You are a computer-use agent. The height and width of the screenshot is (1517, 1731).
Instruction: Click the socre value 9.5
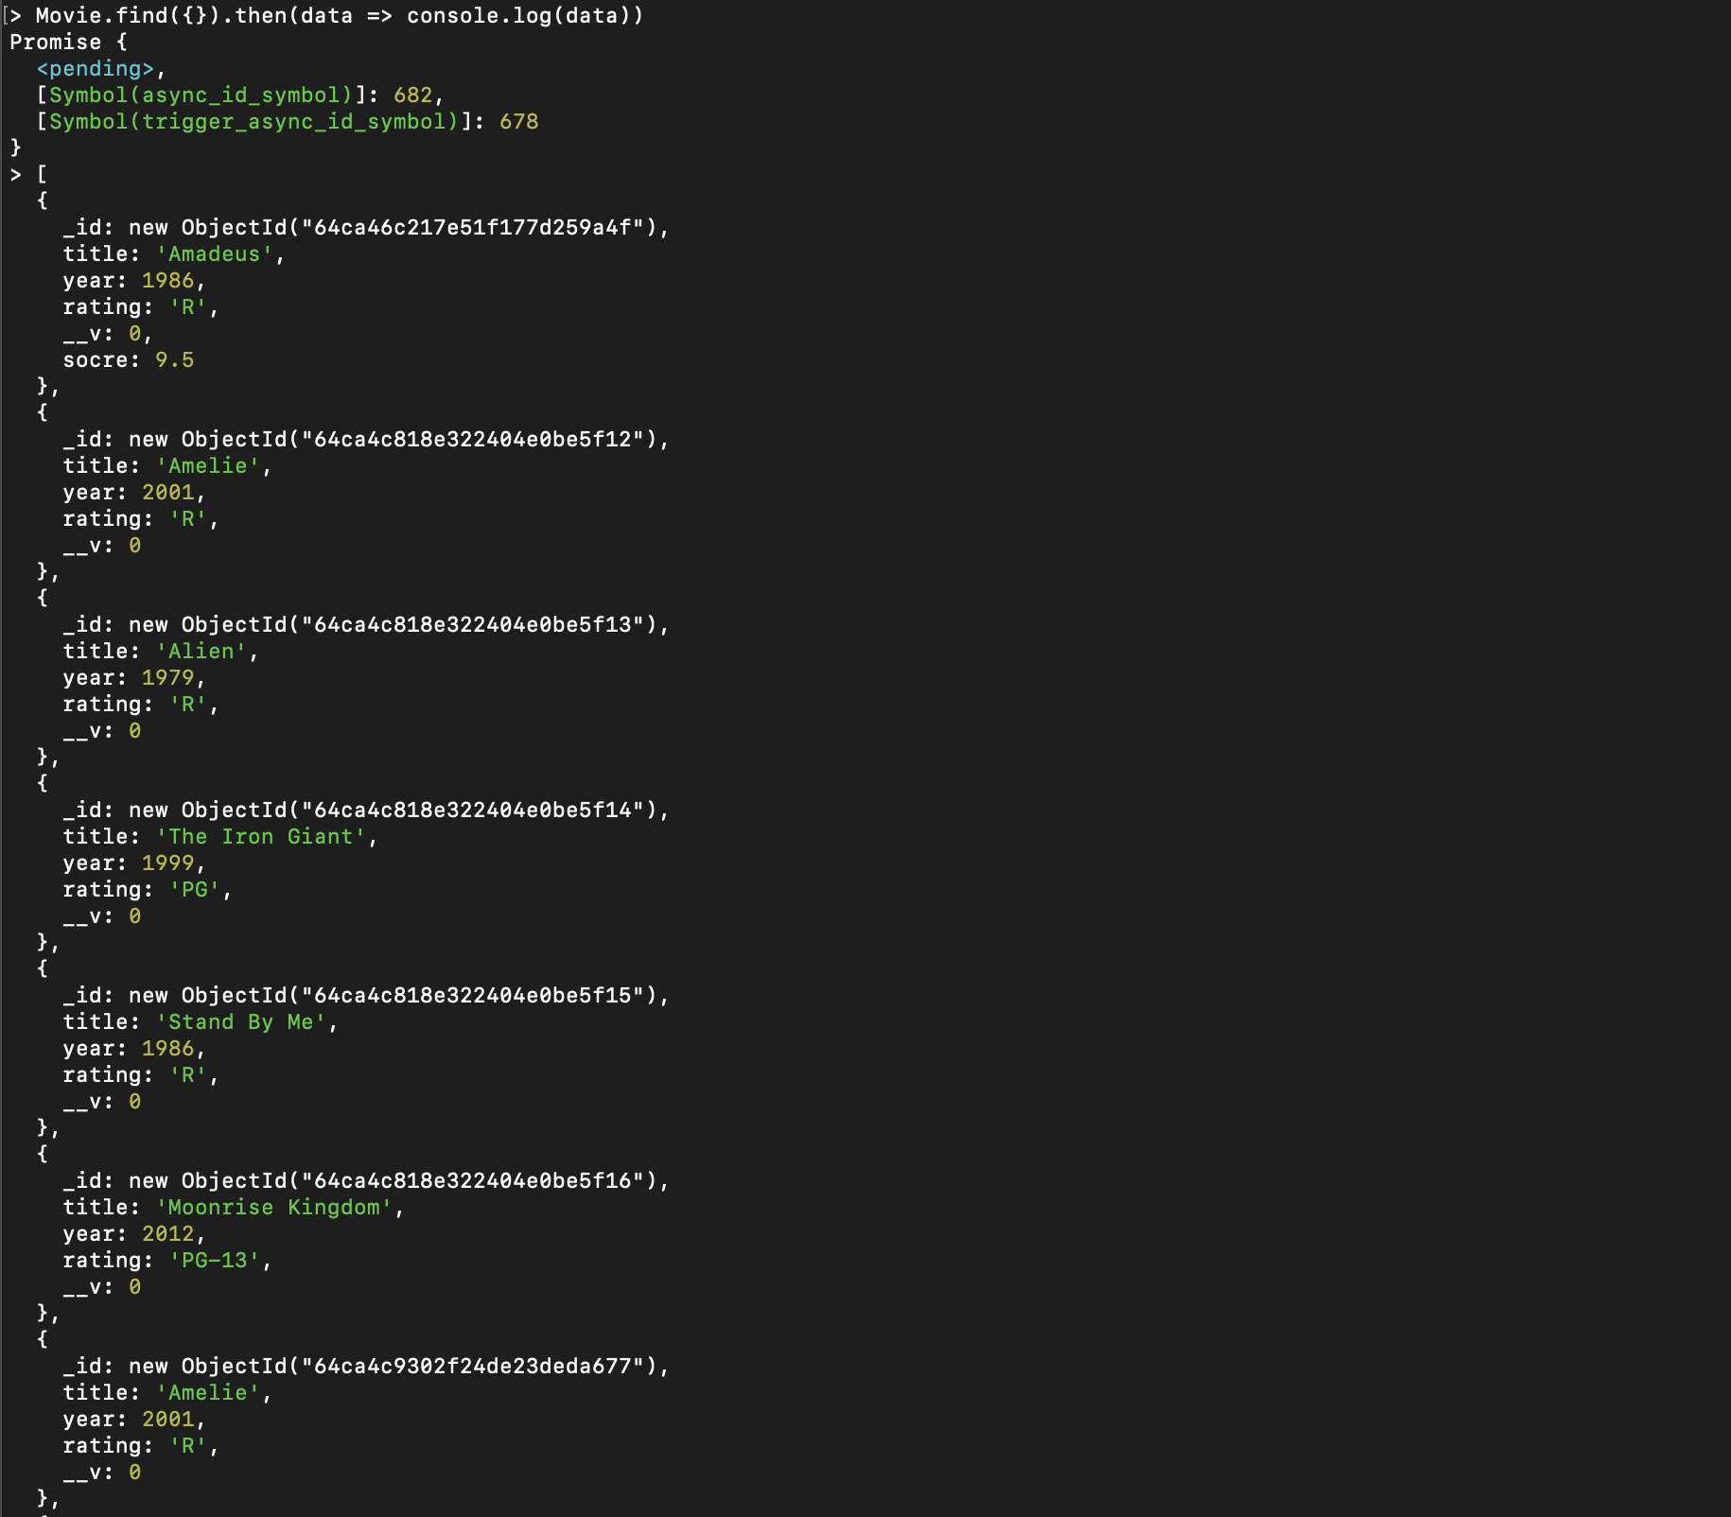174,360
